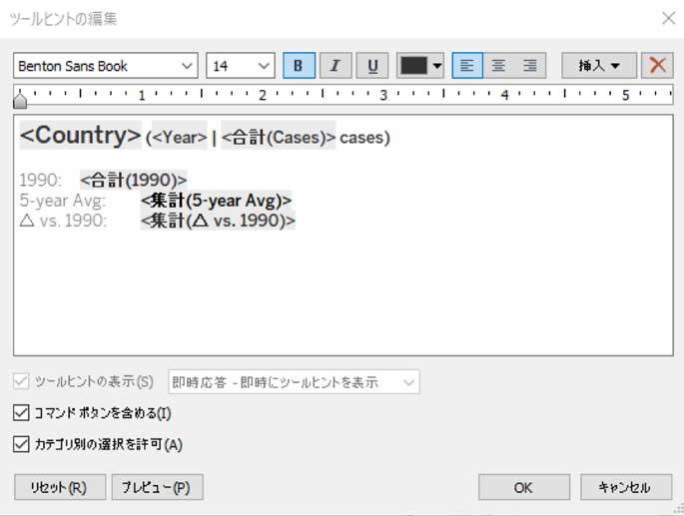
Task: Click the black font color swatch
Action: (x=413, y=66)
